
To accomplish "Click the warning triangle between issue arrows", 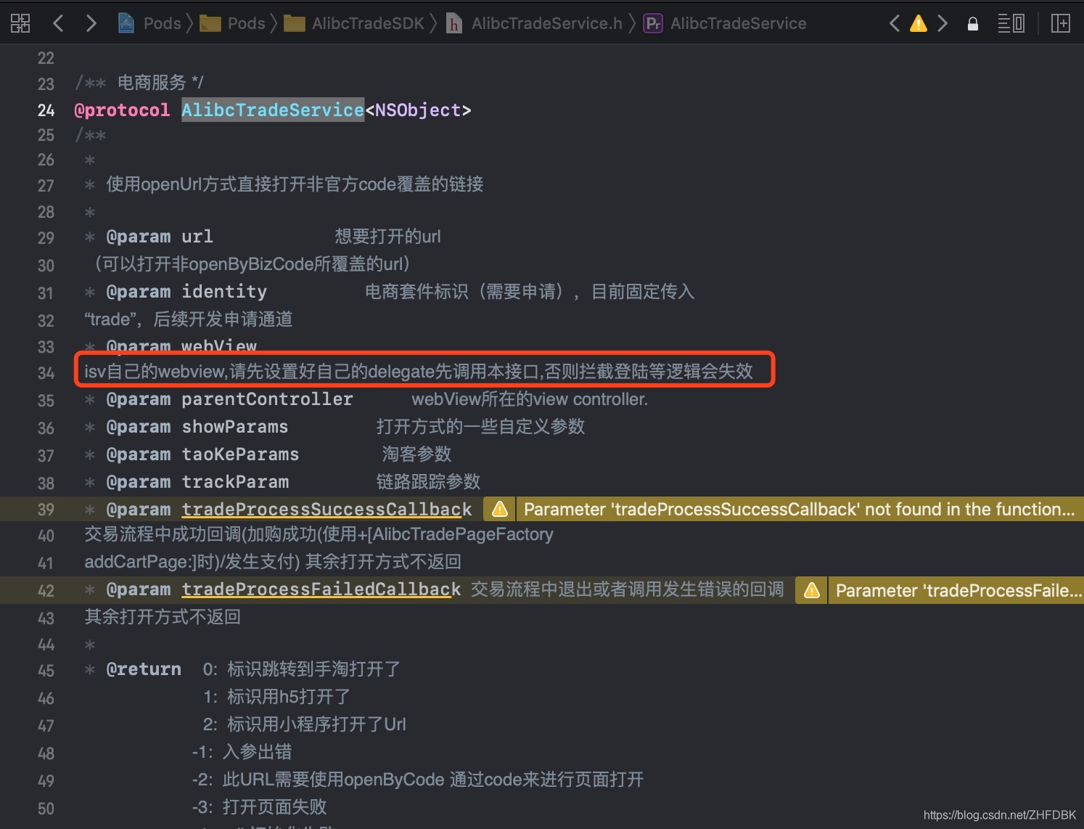I will click(919, 23).
